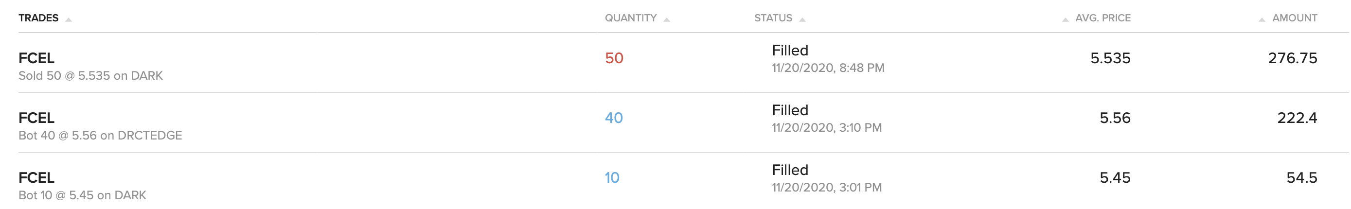
Task: Click the Filled status at 3:10 PM
Action: point(790,110)
